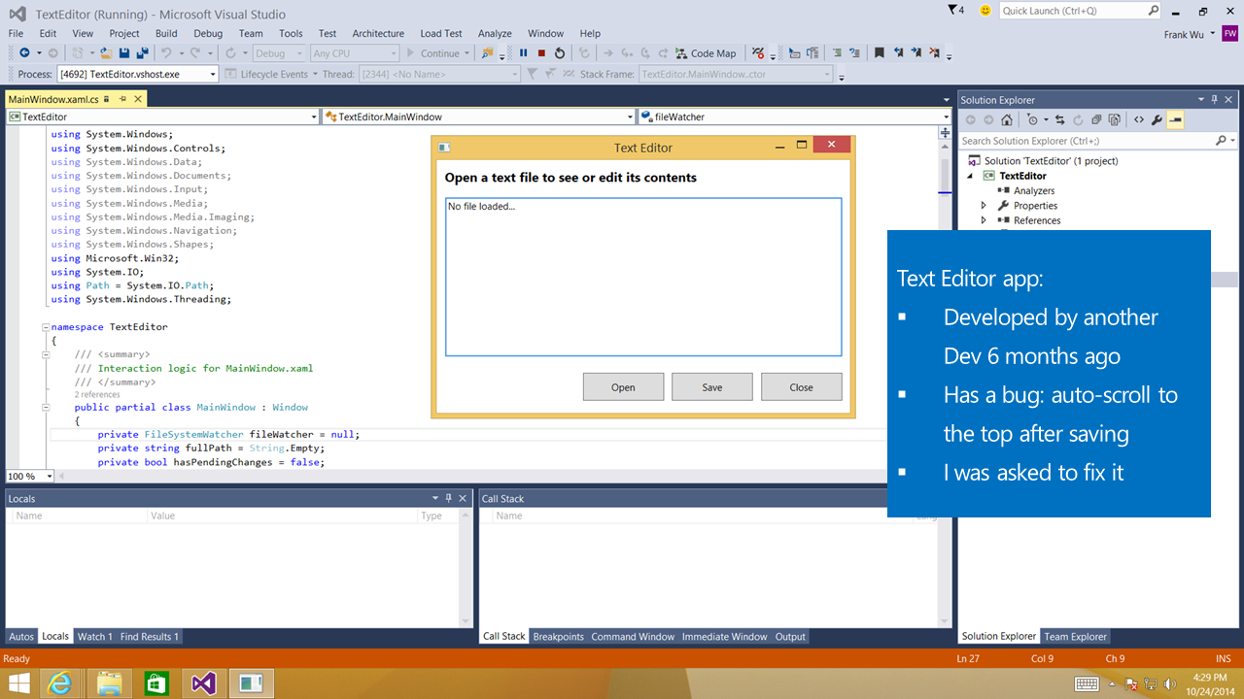This screenshot has height=699, width=1244.
Task: Clear all bookmarks with the red X bookmark icon
Action: tap(934, 53)
